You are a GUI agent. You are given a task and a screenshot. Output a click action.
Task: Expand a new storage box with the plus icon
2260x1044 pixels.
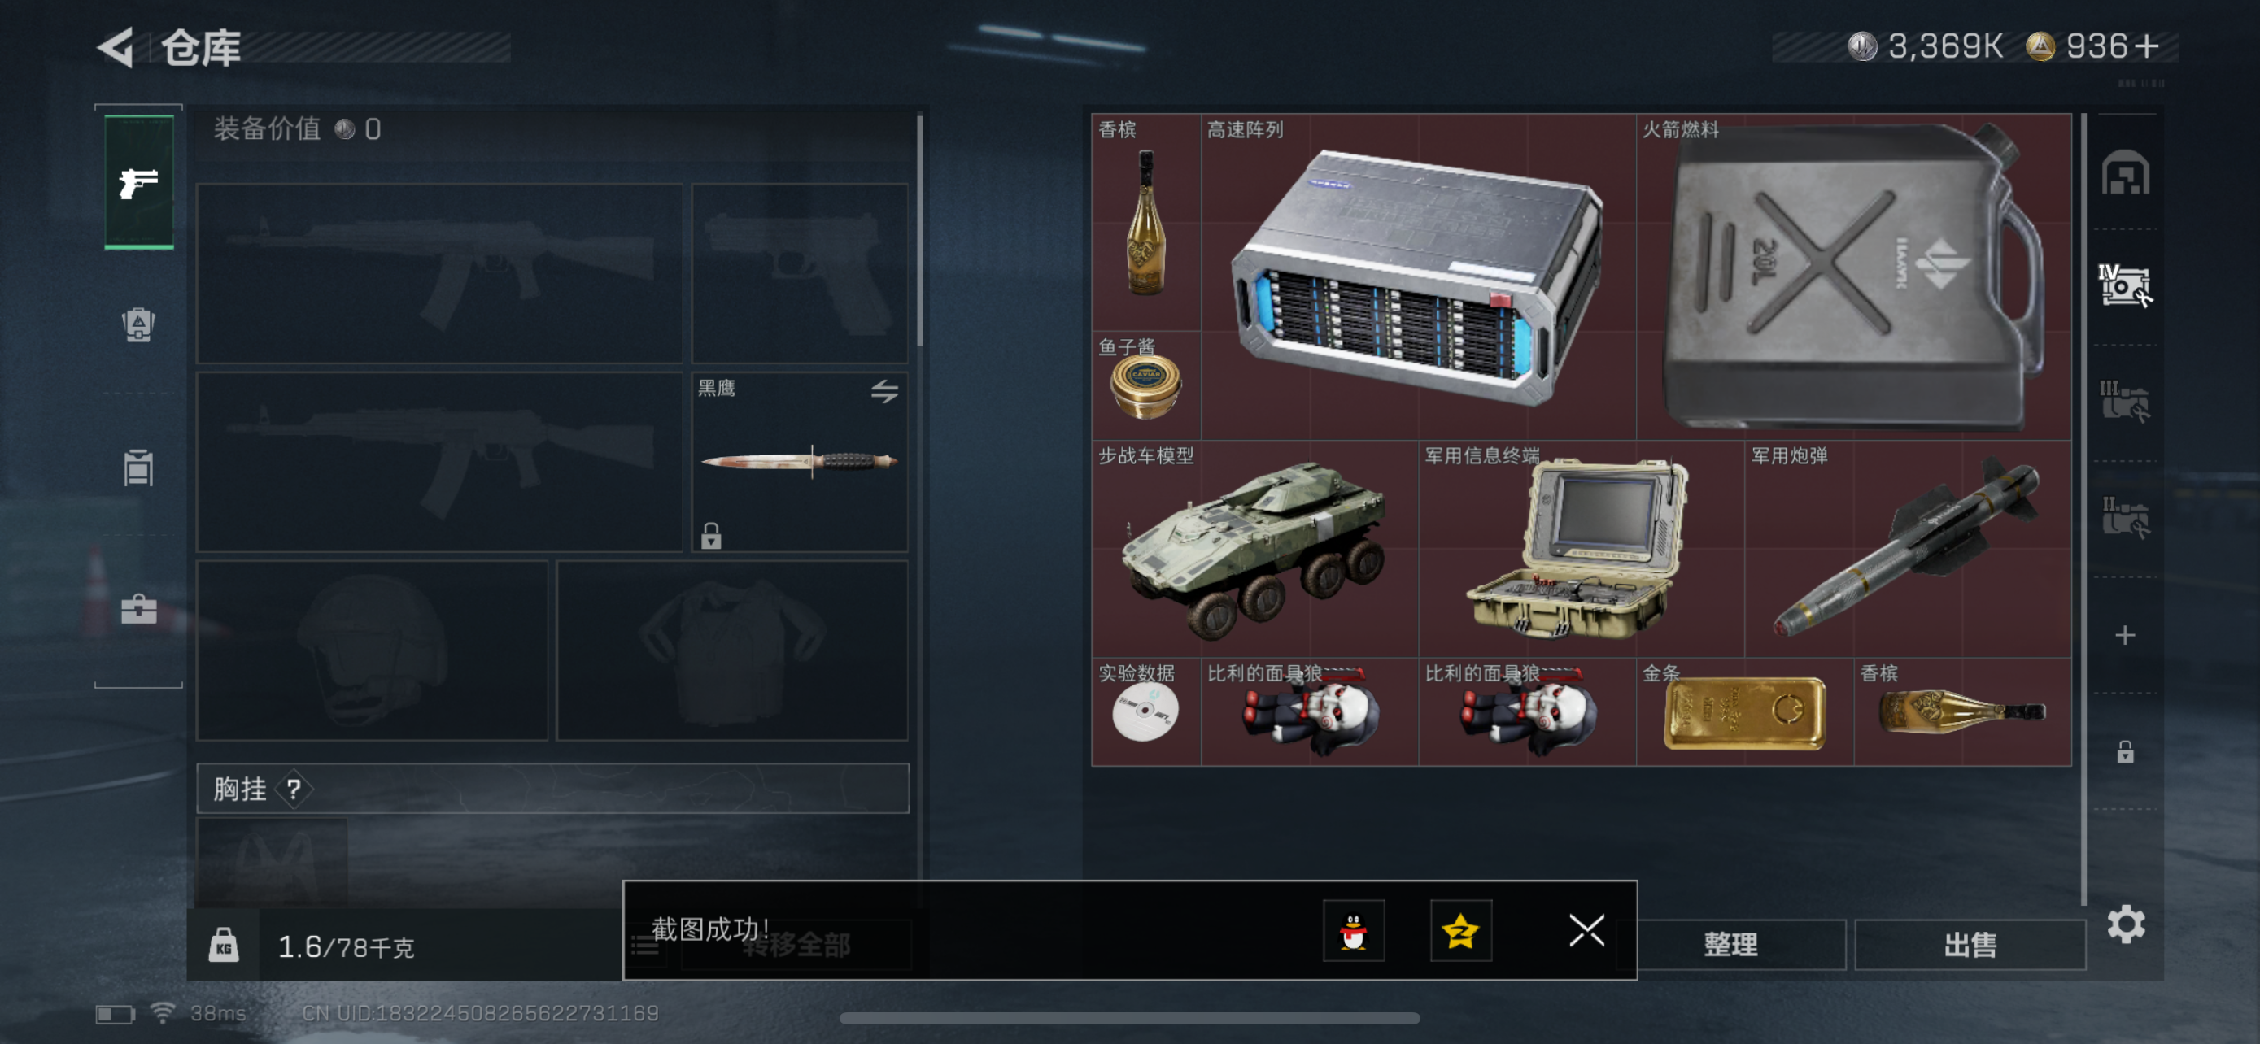pos(2125,635)
